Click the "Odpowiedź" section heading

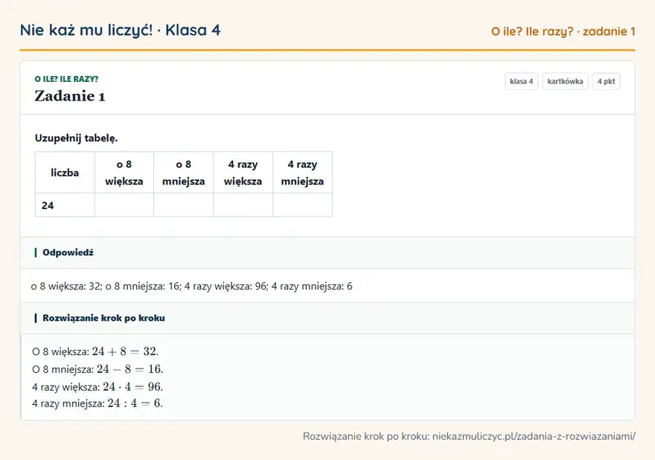pyautogui.click(x=68, y=253)
